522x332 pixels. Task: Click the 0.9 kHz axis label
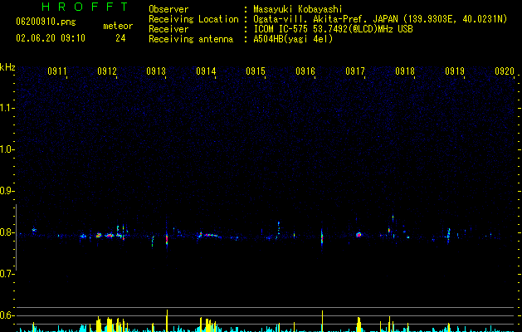coord(7,191)
